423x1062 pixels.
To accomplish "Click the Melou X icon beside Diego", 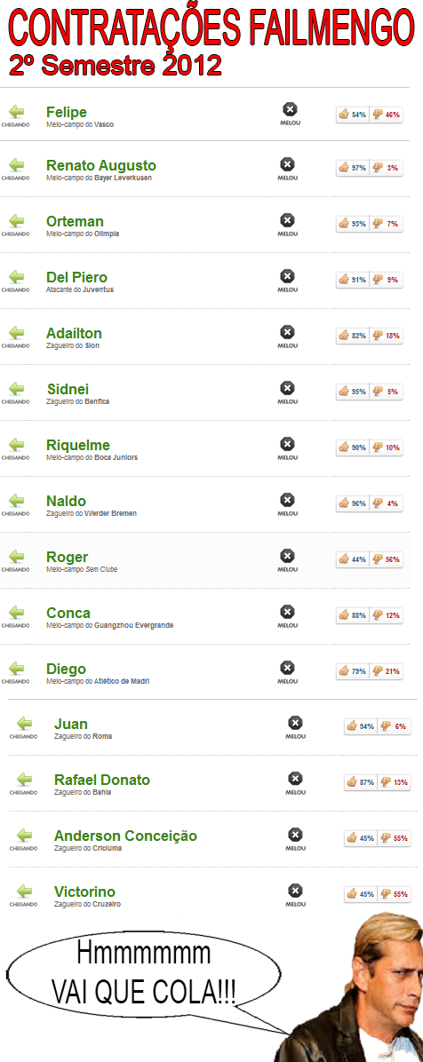I will tap(287, 668).
